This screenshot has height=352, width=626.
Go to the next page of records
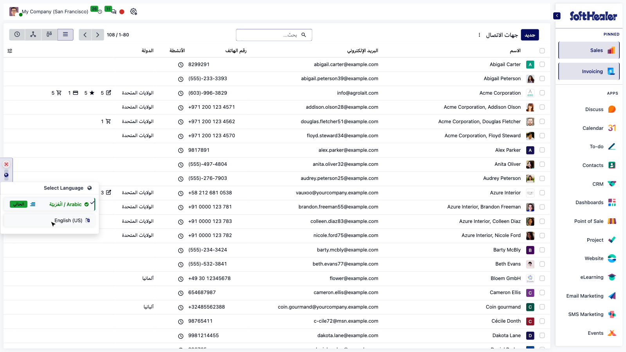pyautogui.click(x=98, y=35)
